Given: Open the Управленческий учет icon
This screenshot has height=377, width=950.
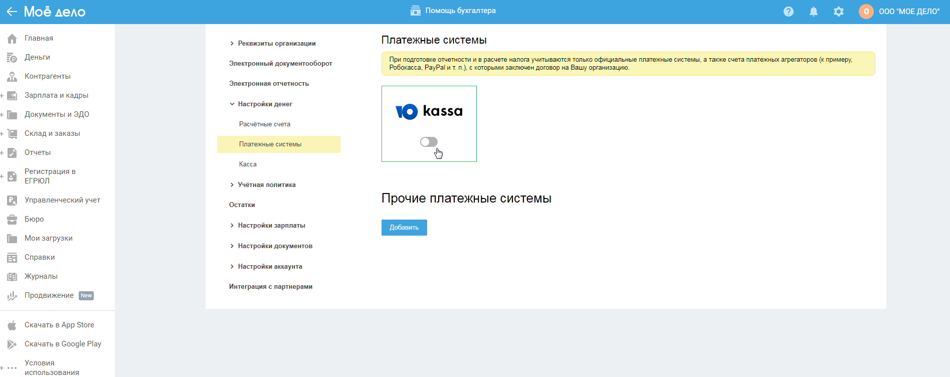Looking at the screenshot, I should pyautogui.click(x=12, y=201).
